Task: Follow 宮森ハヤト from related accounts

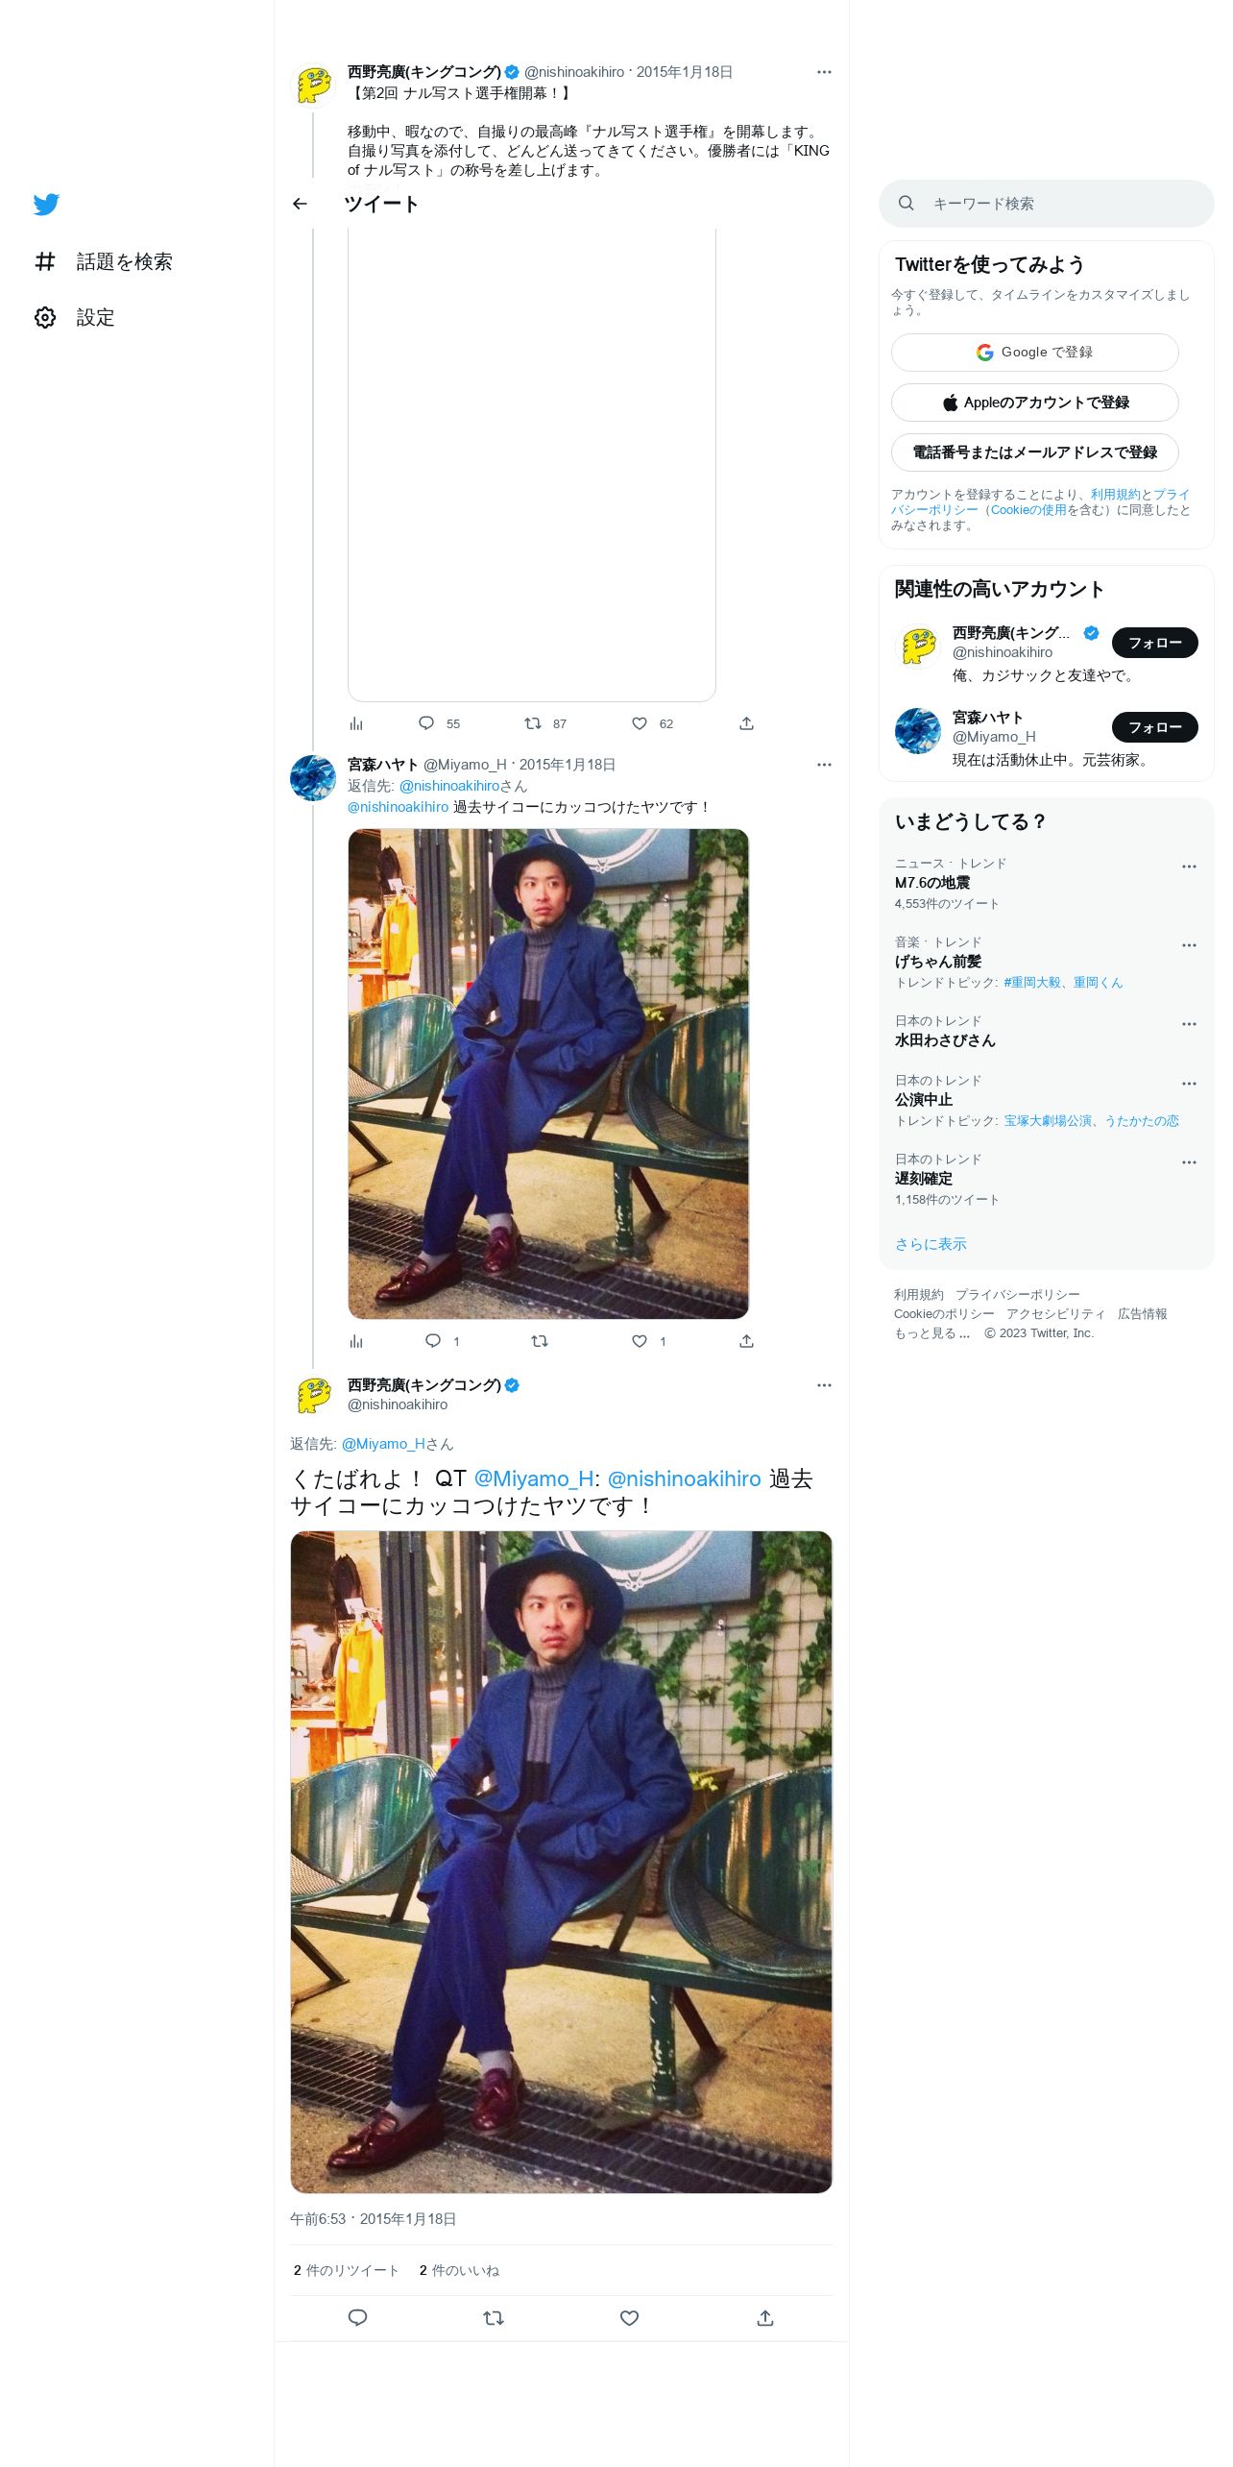Action: pyautogui.click(x=1155, y=727)
